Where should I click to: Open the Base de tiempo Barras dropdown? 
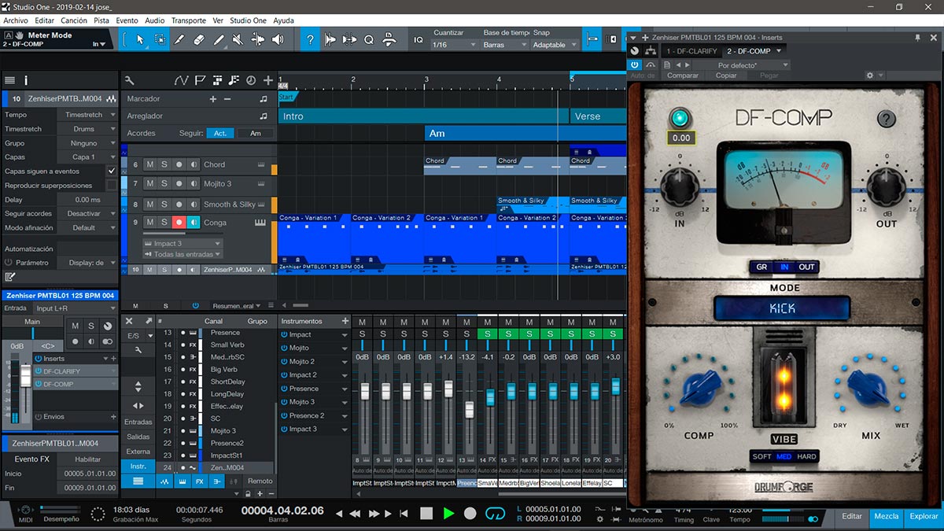coord(504,45)
